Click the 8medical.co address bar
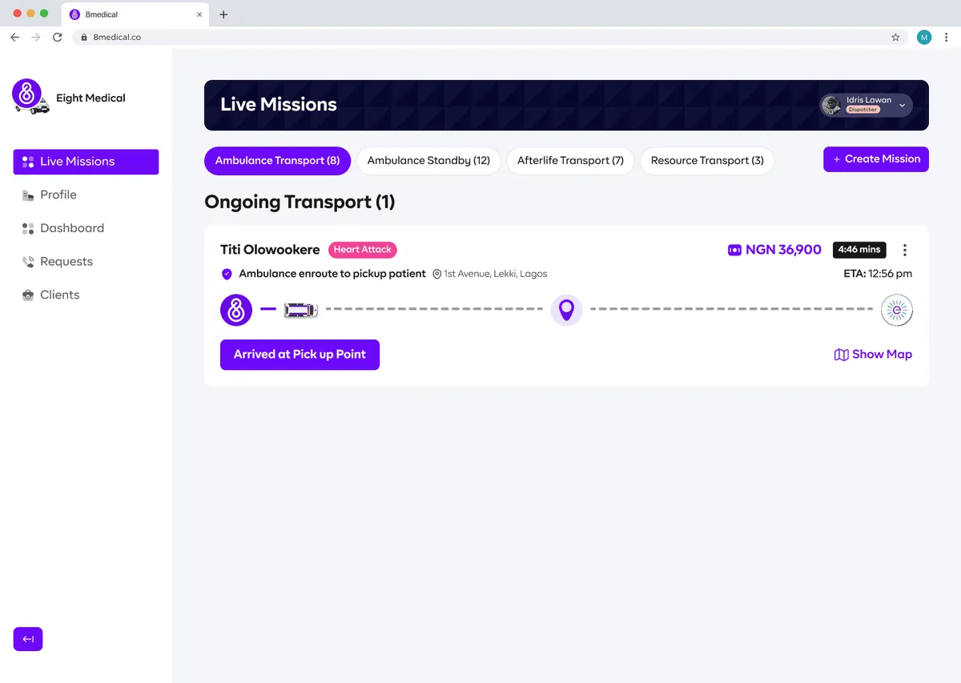Image resolution: width=961 pixels, height=683 pixels. point(490,38)
